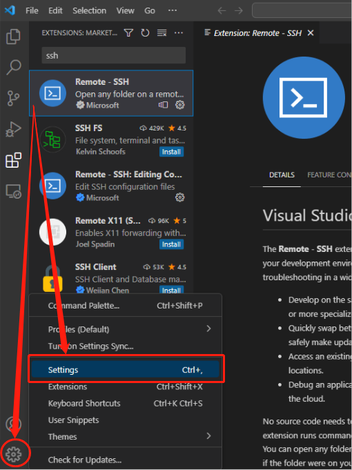Open Remote - SSH: Editing Config gear
Viewport: 352px width, 470px height.
click(180, 197)
